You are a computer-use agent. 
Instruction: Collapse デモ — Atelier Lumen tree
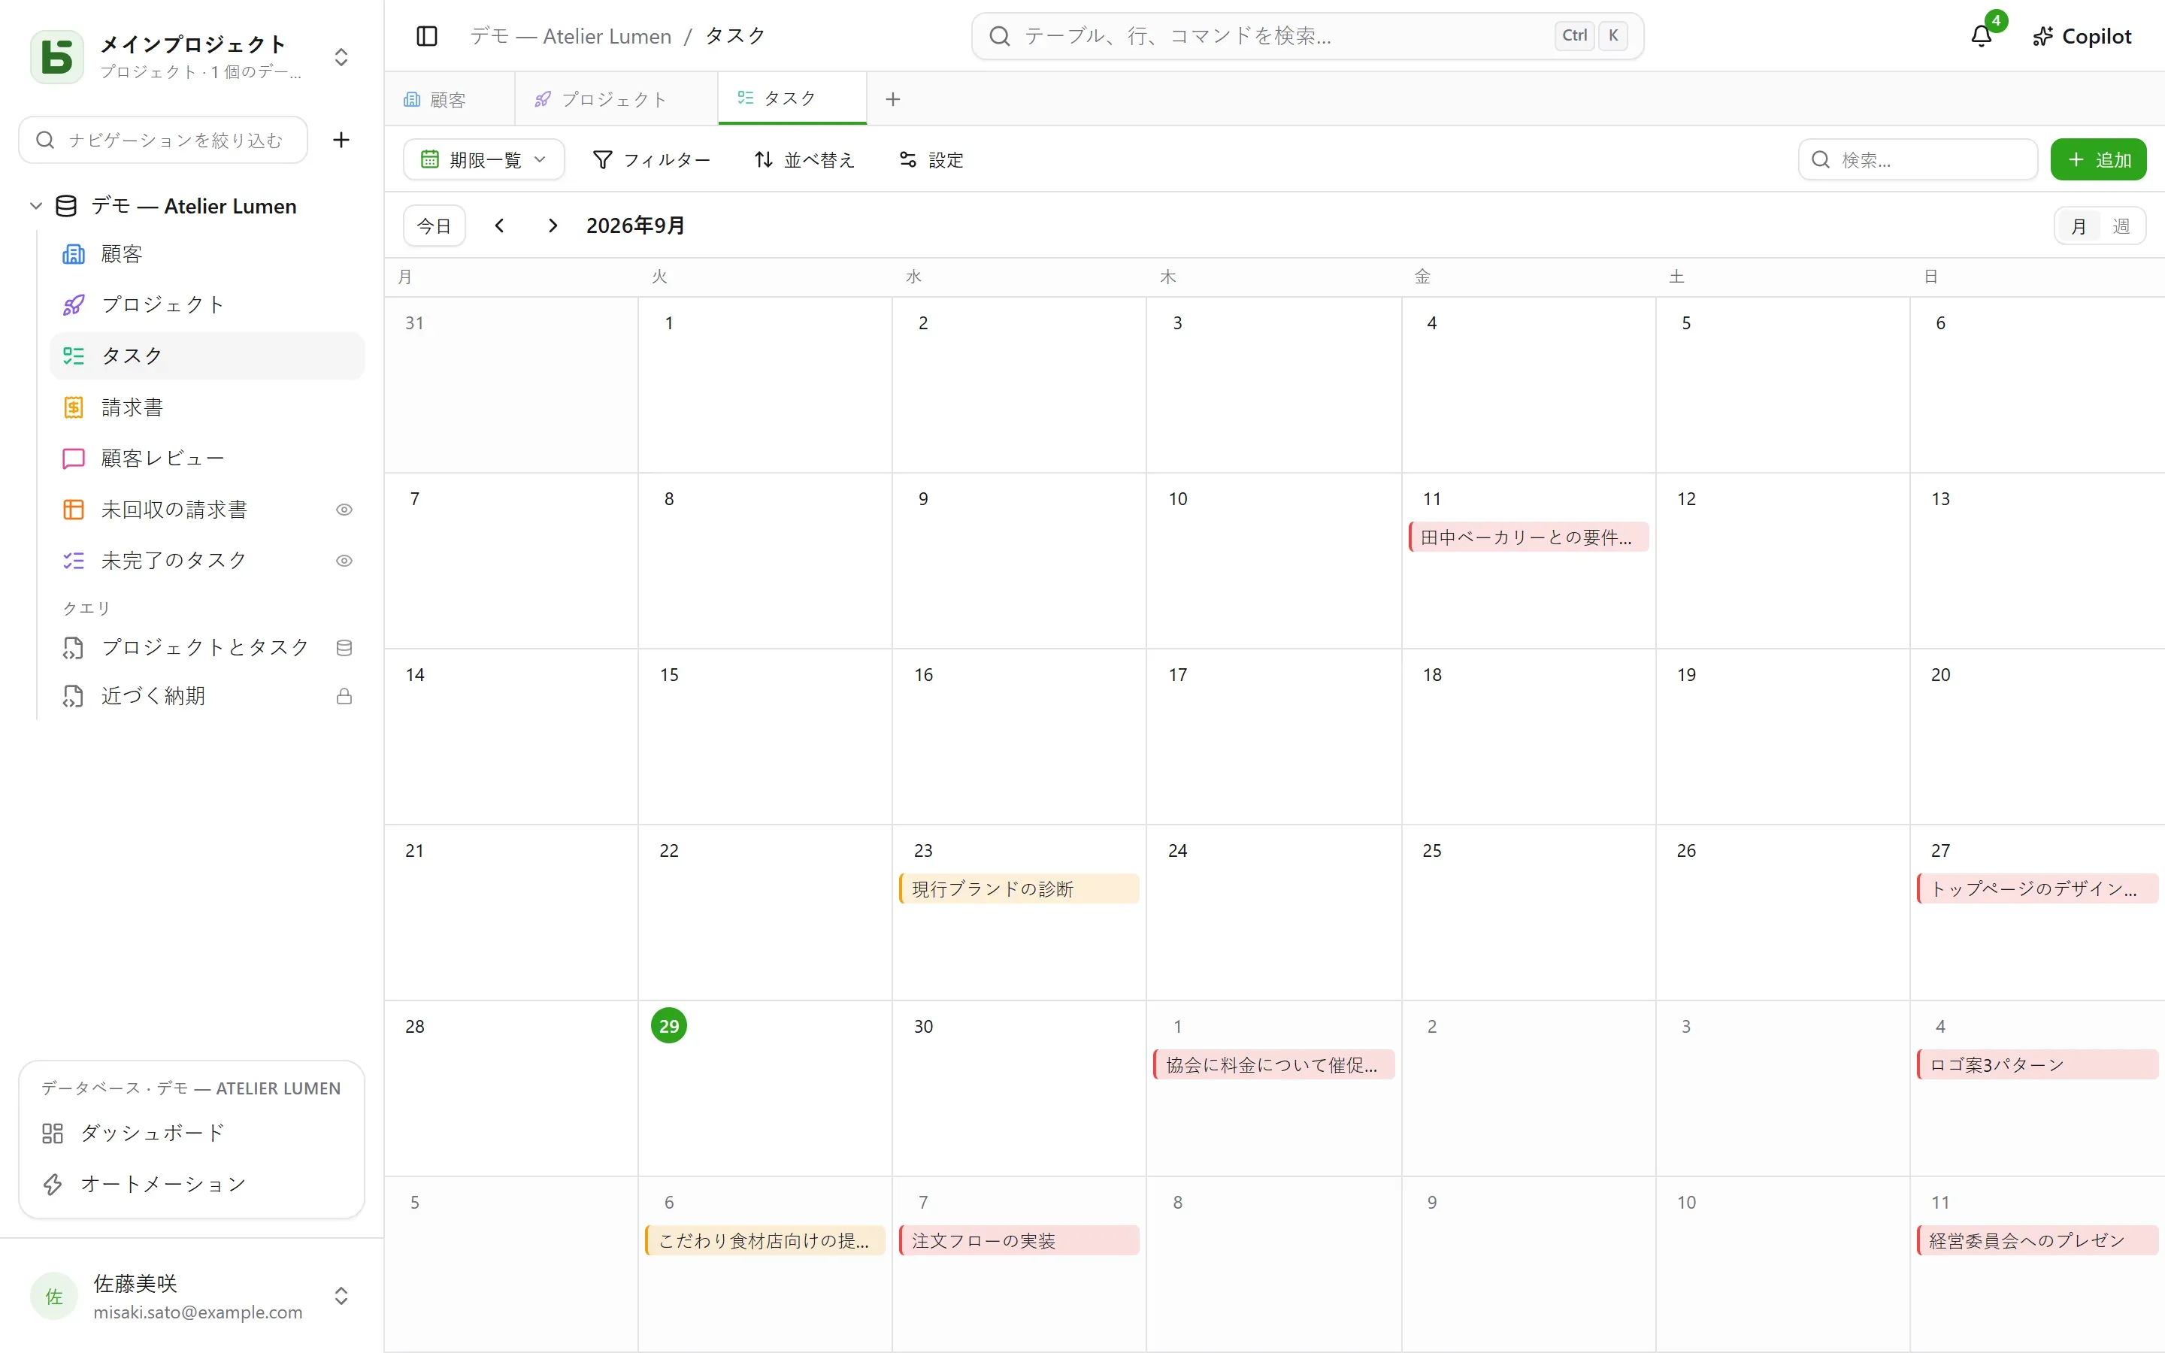click(x=36, y=206)
